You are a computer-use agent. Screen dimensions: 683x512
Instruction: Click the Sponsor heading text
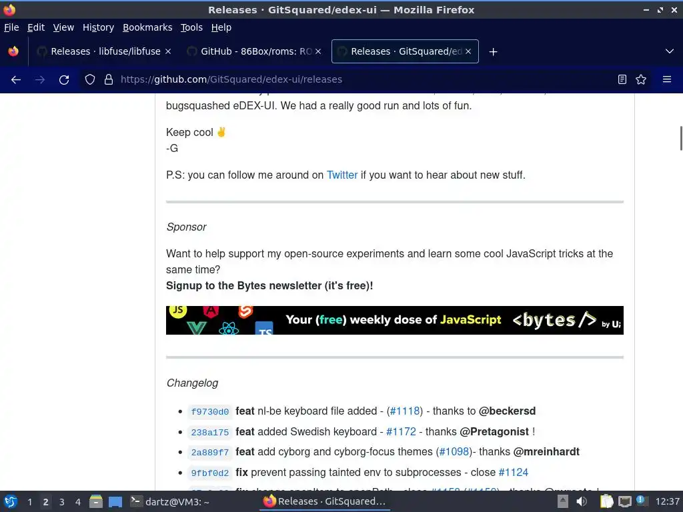click(x=187, y=227)
